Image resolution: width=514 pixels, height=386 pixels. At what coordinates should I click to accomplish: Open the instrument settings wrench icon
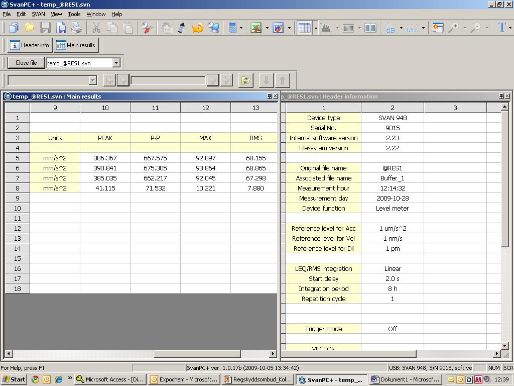click(x=147, y=28)
